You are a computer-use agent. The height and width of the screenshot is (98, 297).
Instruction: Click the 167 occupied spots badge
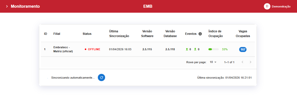click(243, 49)
